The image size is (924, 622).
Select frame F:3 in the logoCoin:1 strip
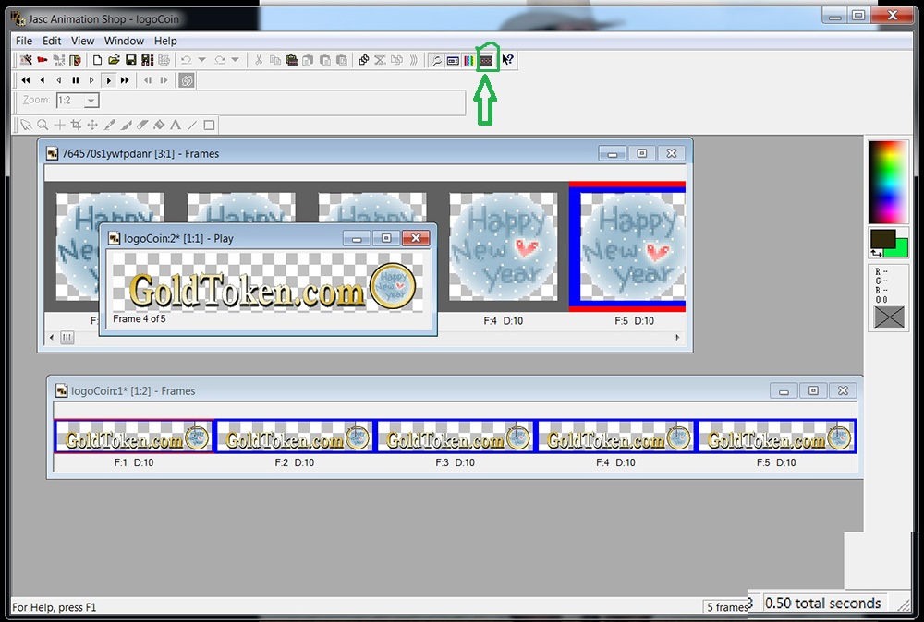[455, 437]
